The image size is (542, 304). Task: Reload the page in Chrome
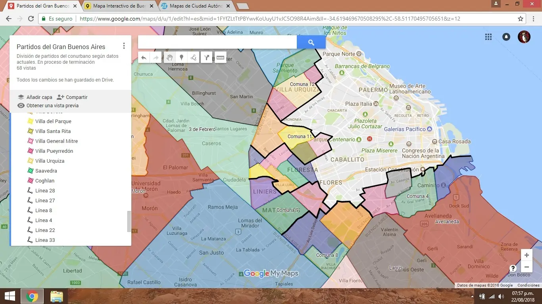31,19
